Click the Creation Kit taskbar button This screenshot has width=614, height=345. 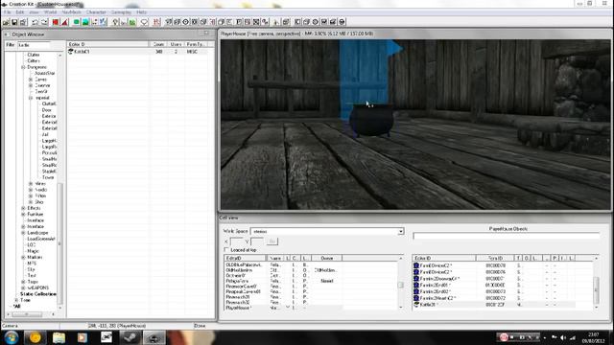153,337
